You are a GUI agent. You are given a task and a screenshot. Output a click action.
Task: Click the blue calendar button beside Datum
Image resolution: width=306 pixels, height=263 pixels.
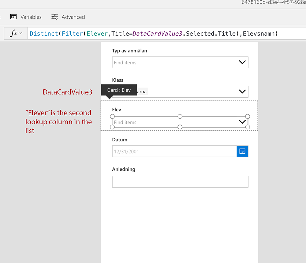tap(242, 151)
